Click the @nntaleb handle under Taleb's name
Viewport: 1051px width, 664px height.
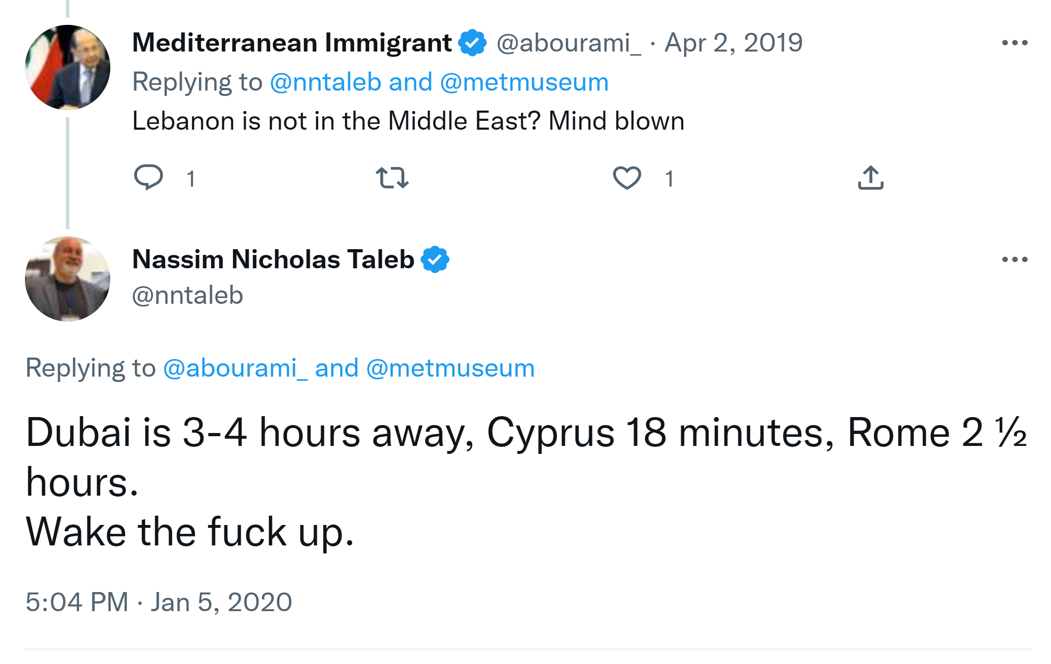[x=188, y=295]
